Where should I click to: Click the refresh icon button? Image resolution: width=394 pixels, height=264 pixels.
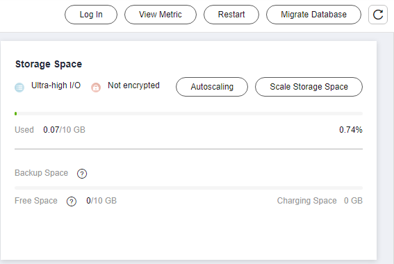click(x=377, y=15)
